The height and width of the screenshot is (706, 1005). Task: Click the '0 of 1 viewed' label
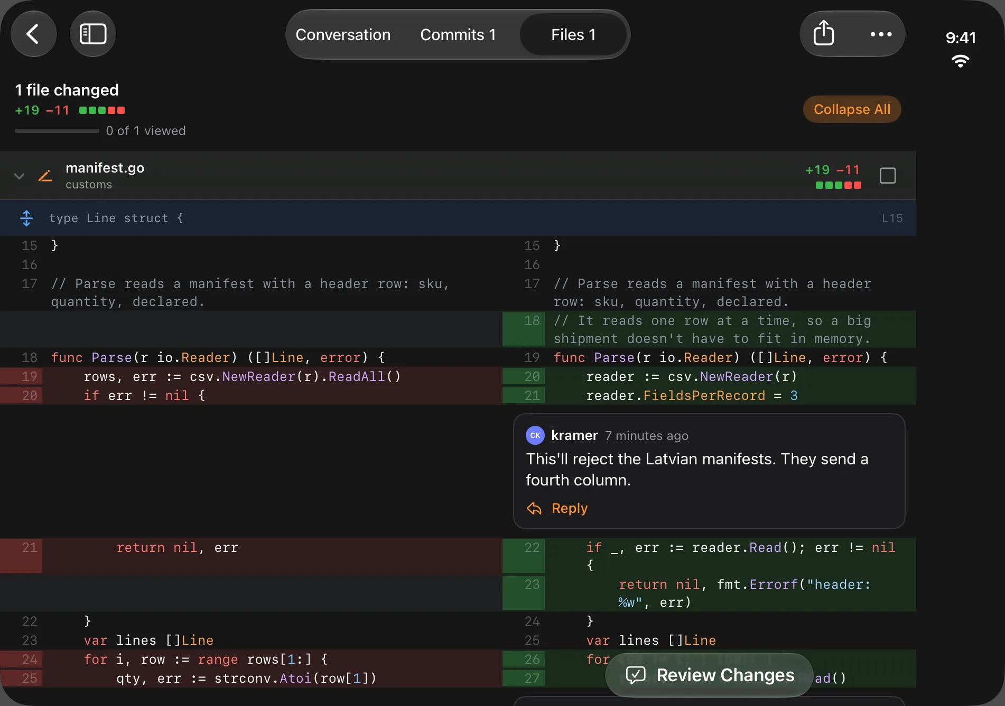coord(146,131)
